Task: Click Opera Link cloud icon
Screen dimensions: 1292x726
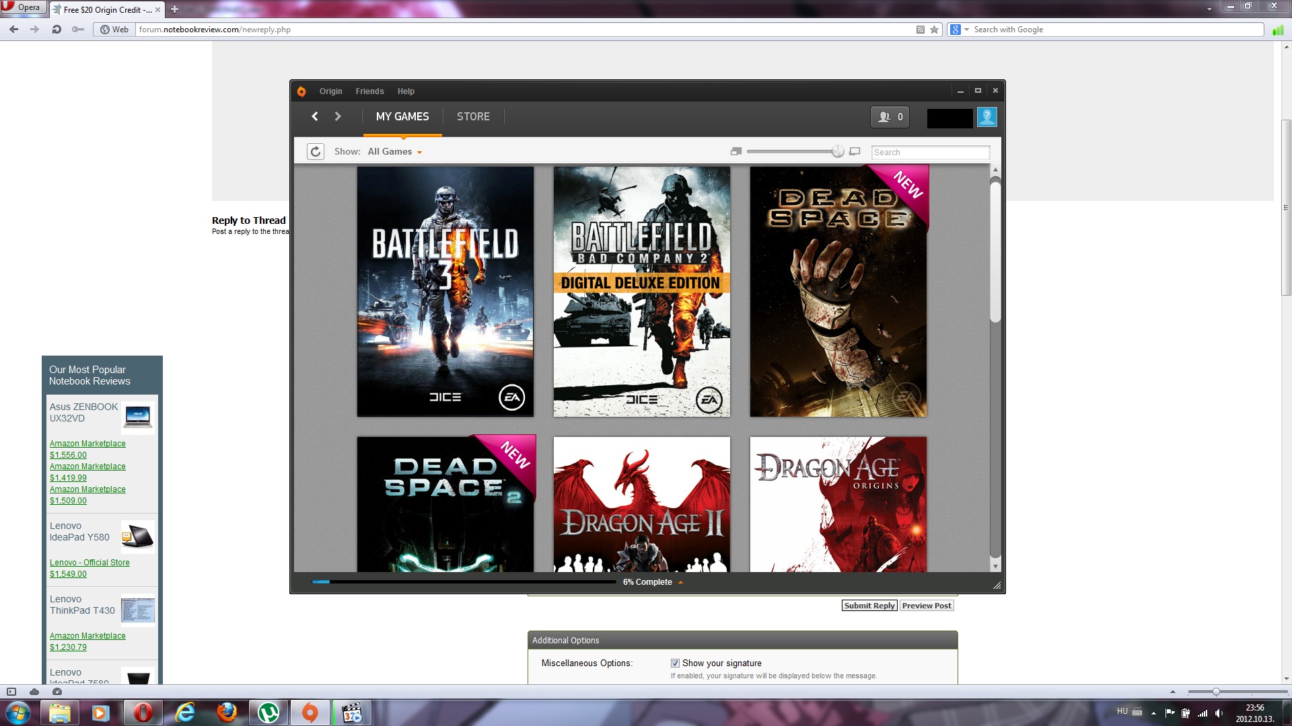Action: click(34, 692)
